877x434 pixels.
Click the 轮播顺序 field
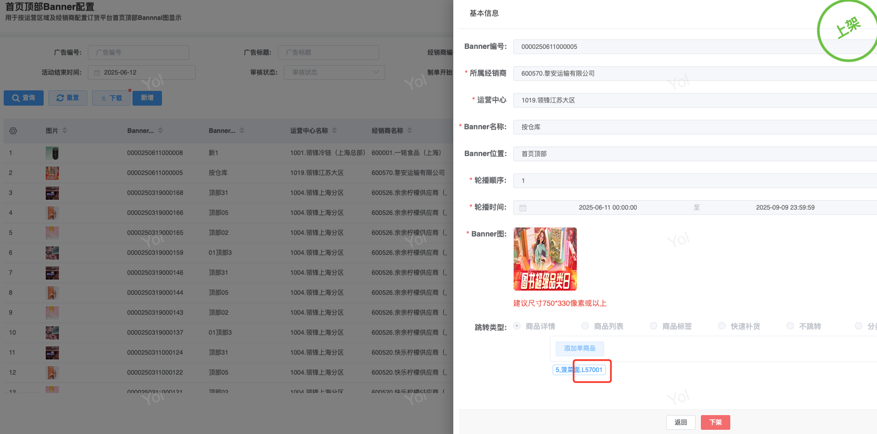pos(695,181)
